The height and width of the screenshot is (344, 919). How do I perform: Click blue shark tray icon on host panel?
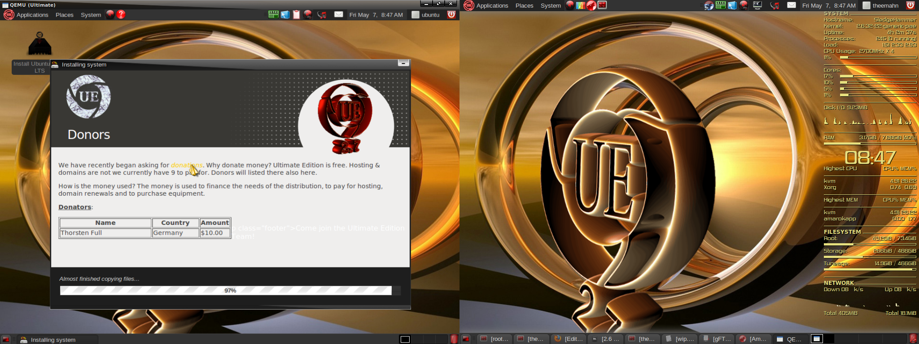(x=709, y=5)
